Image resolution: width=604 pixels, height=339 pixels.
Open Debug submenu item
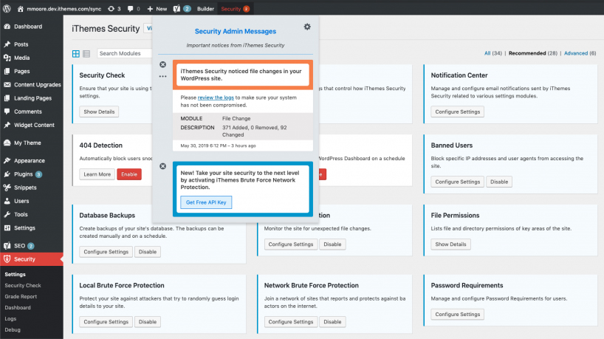pos(13,329)
